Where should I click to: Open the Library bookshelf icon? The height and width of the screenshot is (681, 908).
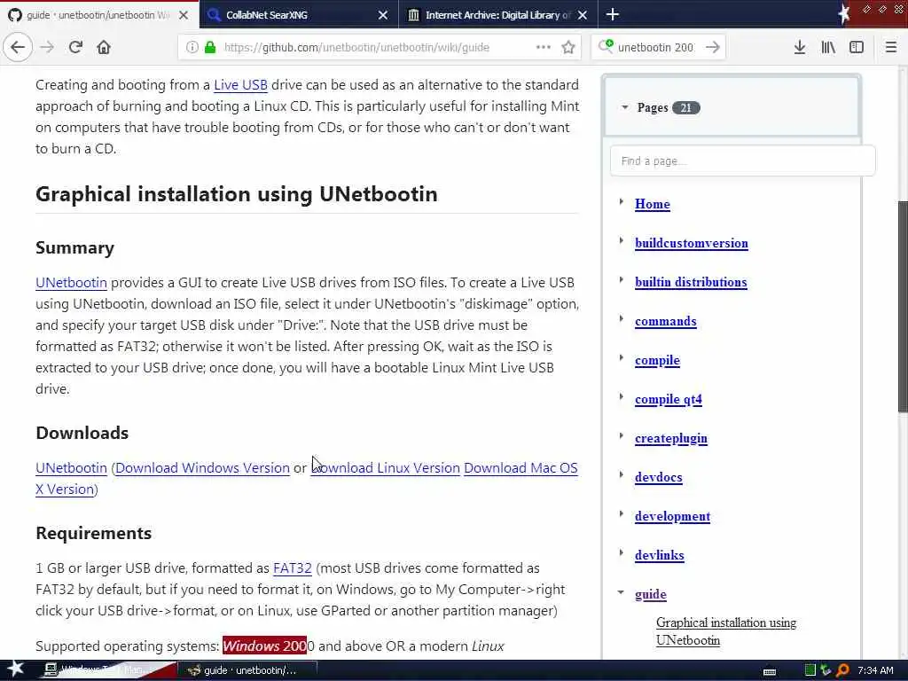[x=828, y=48]
